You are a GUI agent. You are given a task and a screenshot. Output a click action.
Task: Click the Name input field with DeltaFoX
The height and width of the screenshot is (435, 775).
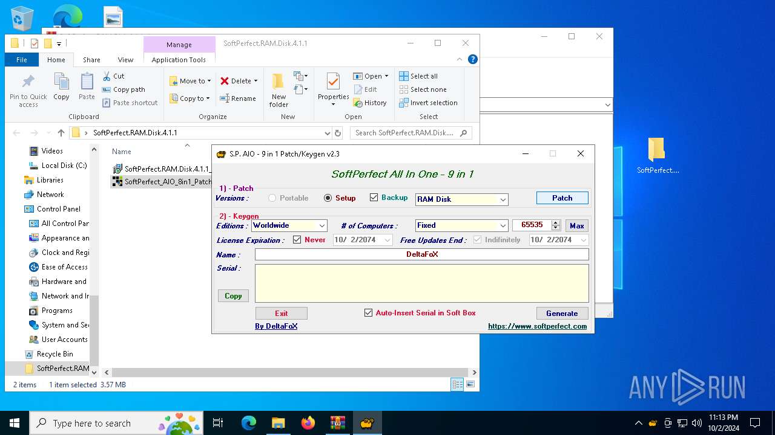(421, 254)
